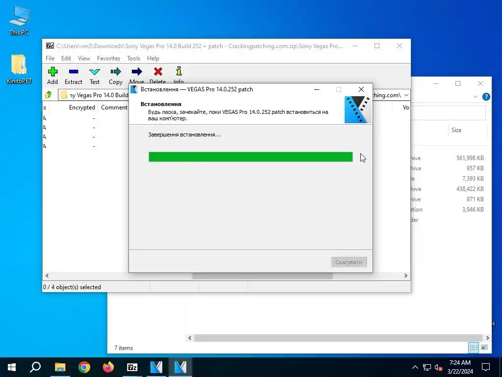The height and width of the screenshot is (377, 502).
Task: Select the 871 KB file row
Action: tap(450, 199)
